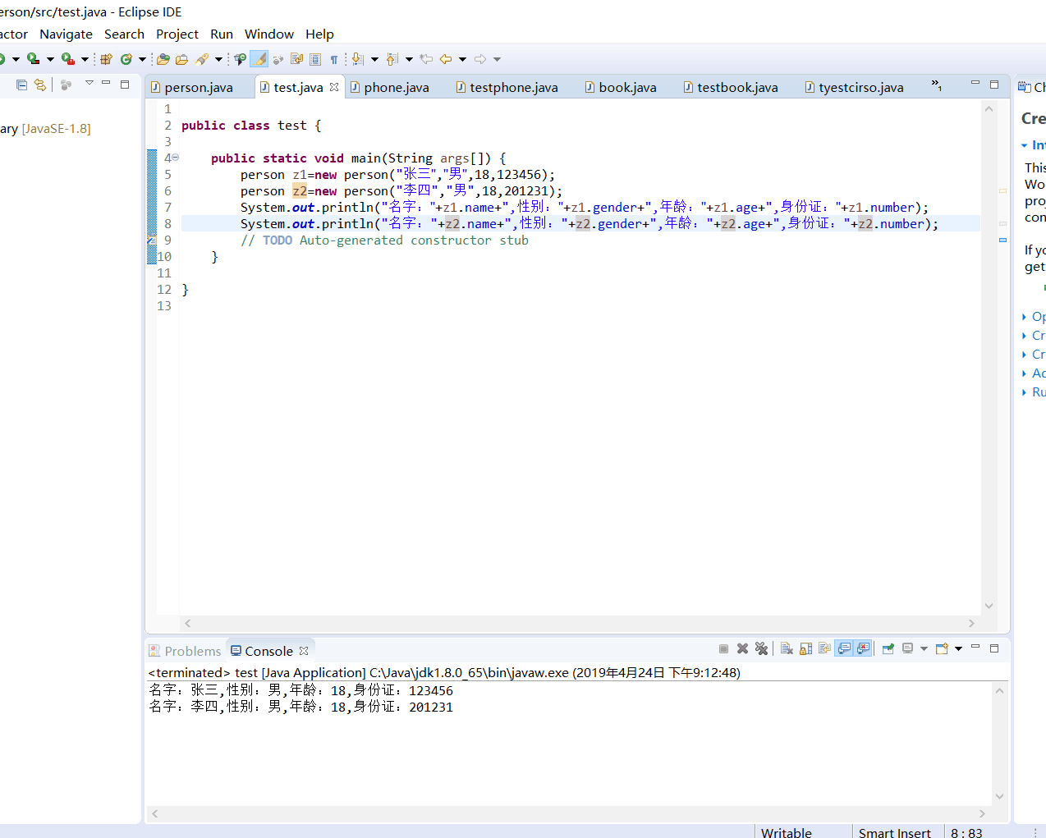1046x838 pixels.
Task: Click Collapse All in the Package Explorer
Action: (x=22, y=85)
